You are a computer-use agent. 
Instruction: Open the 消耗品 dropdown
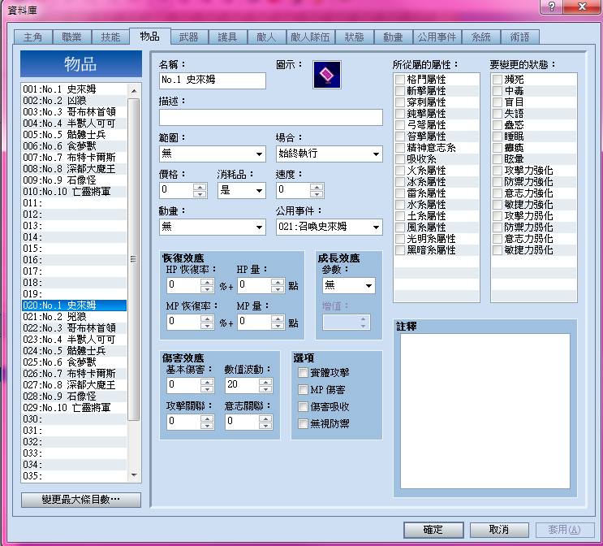coord(242,190)
